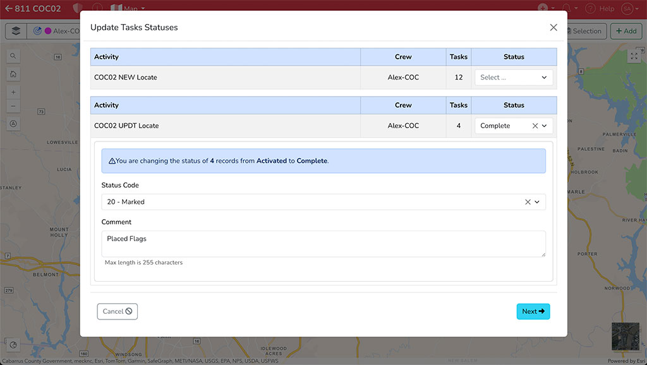
Task: Open the Map menu in header
Action: coord(127,8)
